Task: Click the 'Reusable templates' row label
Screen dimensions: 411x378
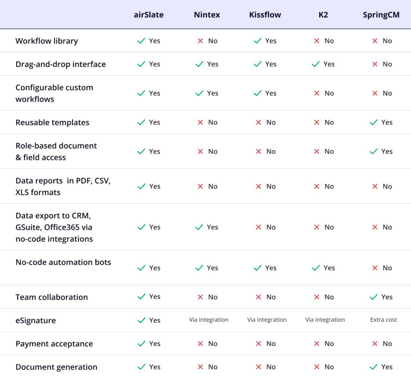Action: coord(52,123)
